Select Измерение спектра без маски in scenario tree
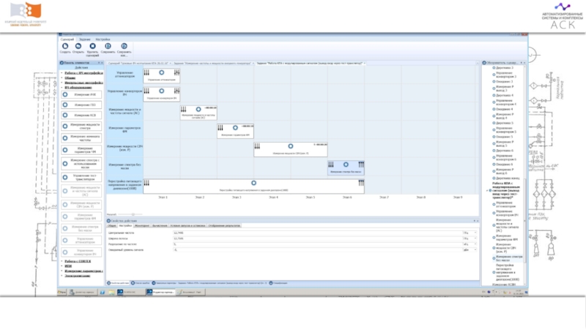This screenshot has width=586, height=329. 508,258
